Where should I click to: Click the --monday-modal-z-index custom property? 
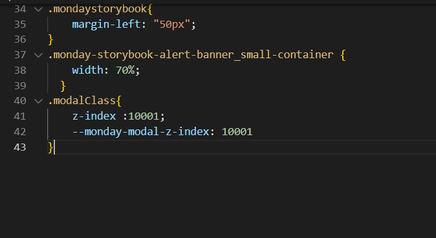click(x=141, y=132)
